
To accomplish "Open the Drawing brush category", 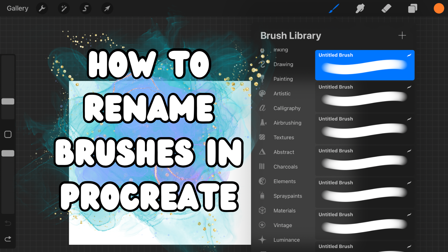I will (x=283, y=64).
